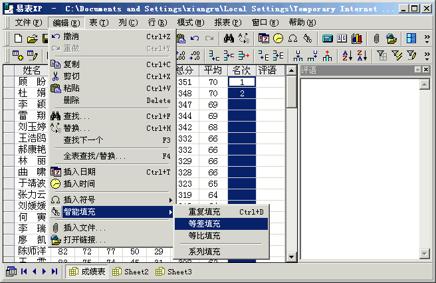
Task: Choose 插入日期 in the Edit menu
Action: click(x=78, y=172)
